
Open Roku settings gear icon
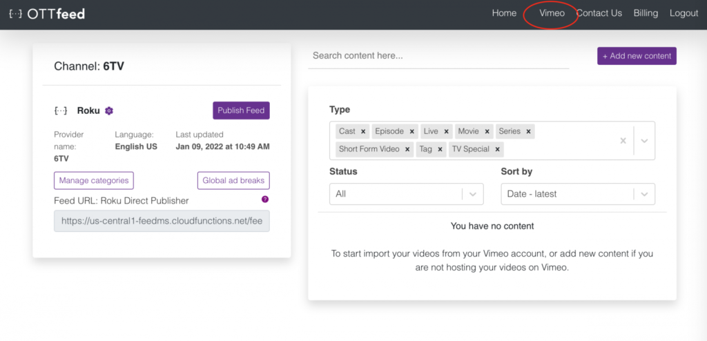109,110
